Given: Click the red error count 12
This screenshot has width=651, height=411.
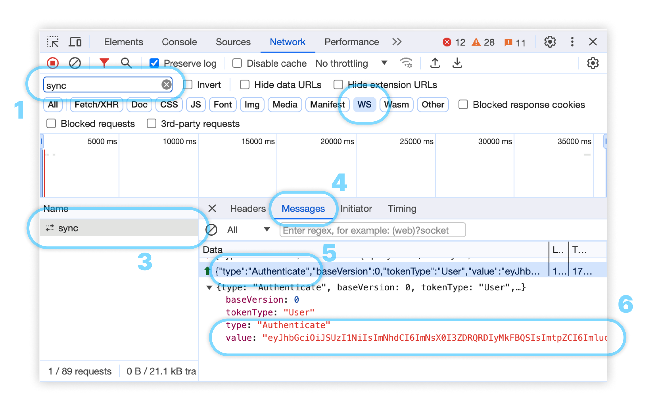Looking at the screenshot, I should click(454, 42).
